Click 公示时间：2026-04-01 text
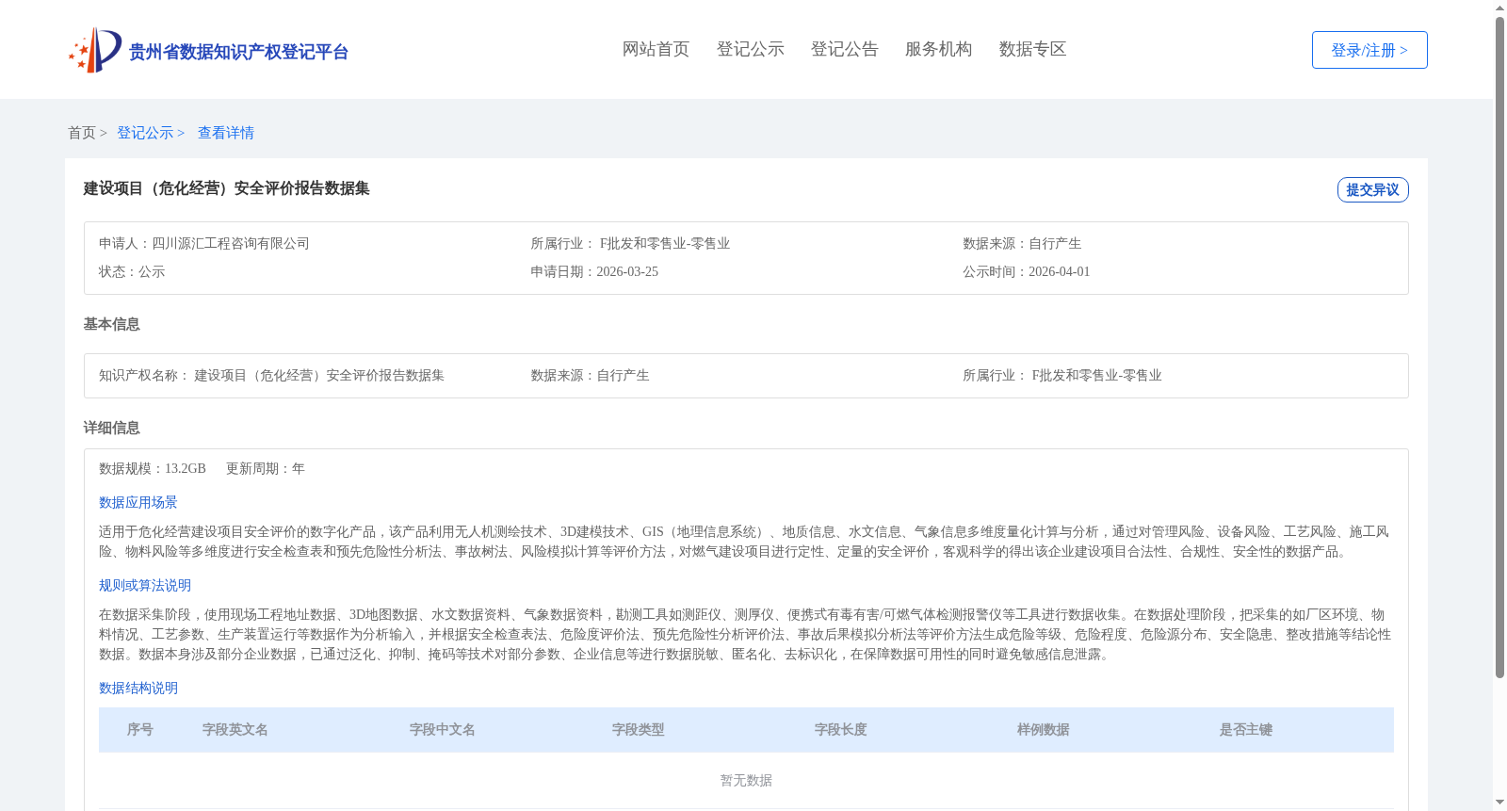This screenshot has width=1507, height=811. 1026,271
